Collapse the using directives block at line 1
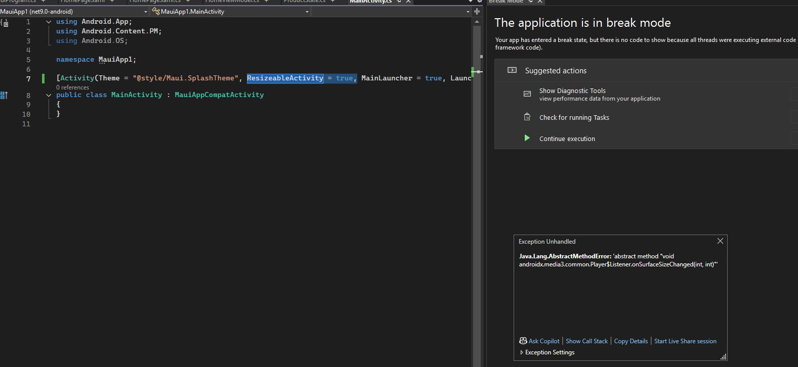 pyautogui.click(x=49, y=22)
